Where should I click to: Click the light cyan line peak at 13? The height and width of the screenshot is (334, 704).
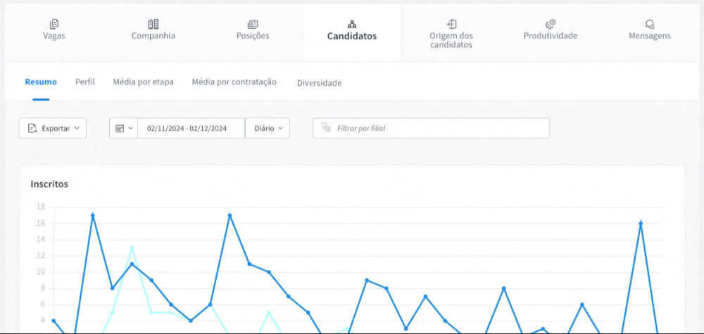(132, 248)
